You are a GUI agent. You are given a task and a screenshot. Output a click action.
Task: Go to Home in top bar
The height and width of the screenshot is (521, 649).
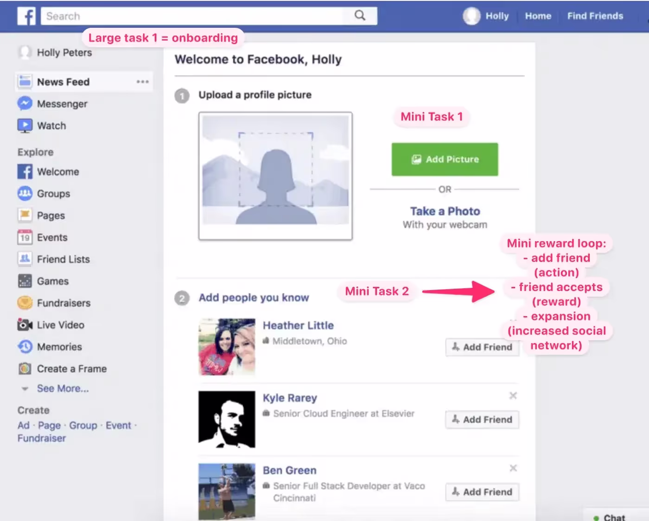538,16
